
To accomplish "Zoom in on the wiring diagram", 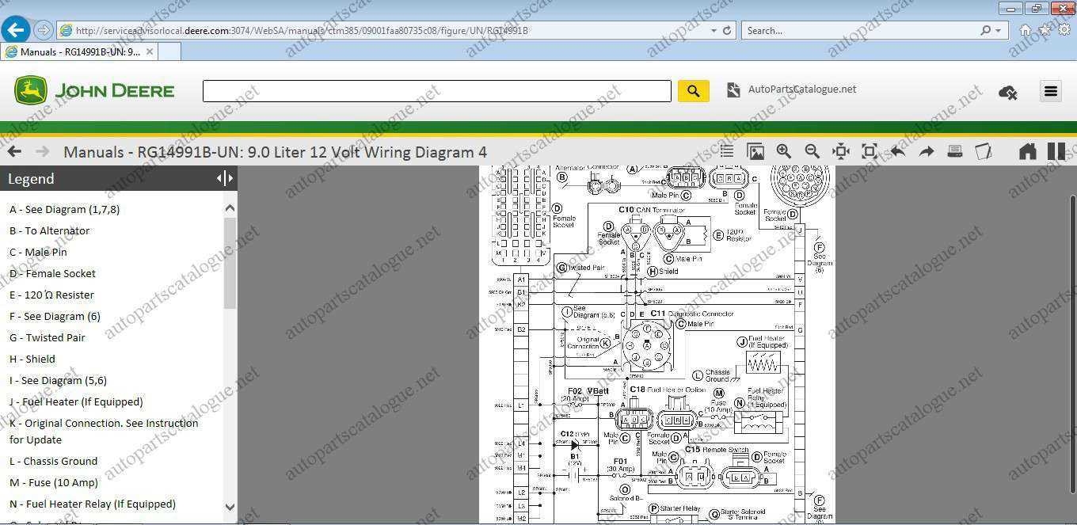I will click(784, 151).
